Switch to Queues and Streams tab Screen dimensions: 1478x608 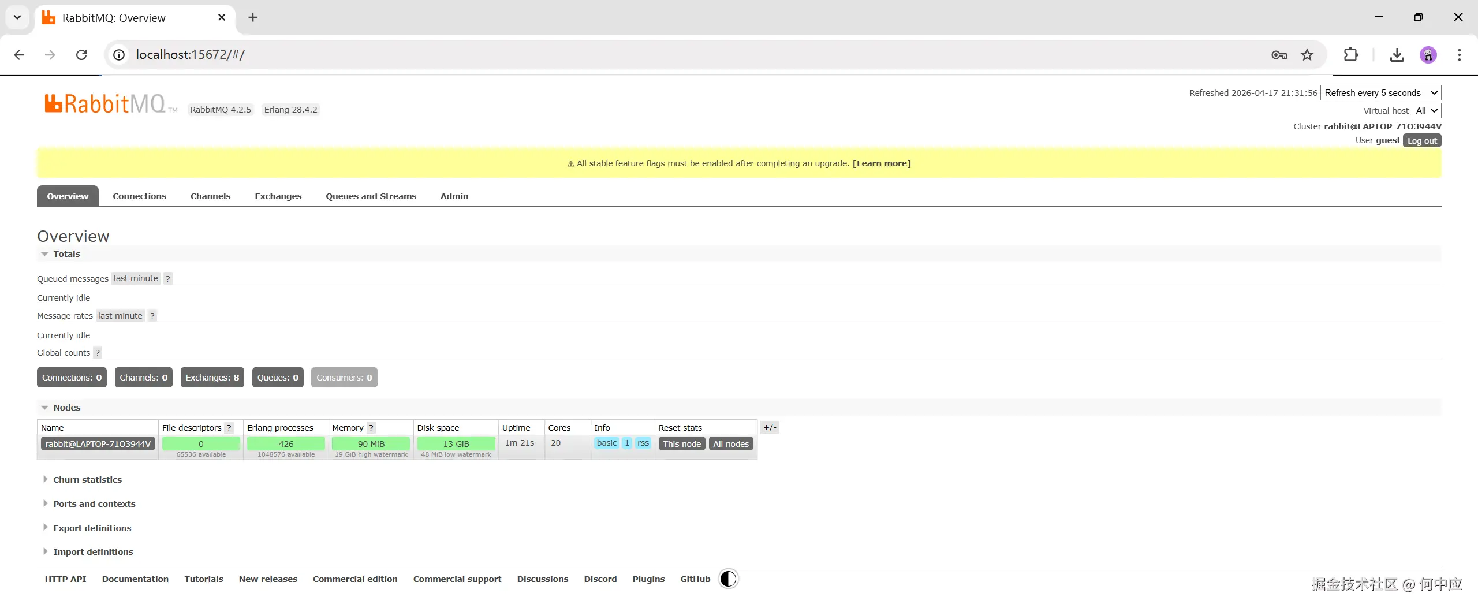(371, 196)
